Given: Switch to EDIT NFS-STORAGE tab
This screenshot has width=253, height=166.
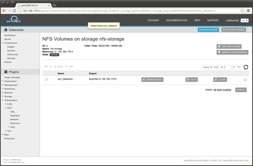Looking at the screenshot, I should 208,30.
